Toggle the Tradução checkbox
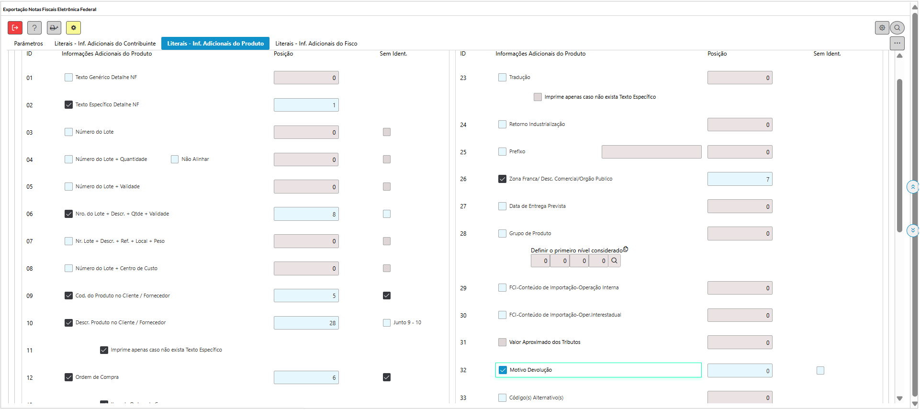This screenshot has width=920, height=410. [502, 77]
